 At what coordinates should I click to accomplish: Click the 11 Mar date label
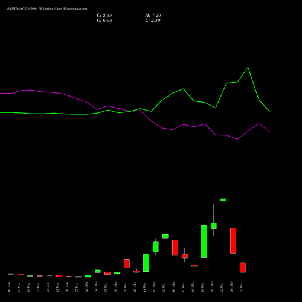coord(144,288)
